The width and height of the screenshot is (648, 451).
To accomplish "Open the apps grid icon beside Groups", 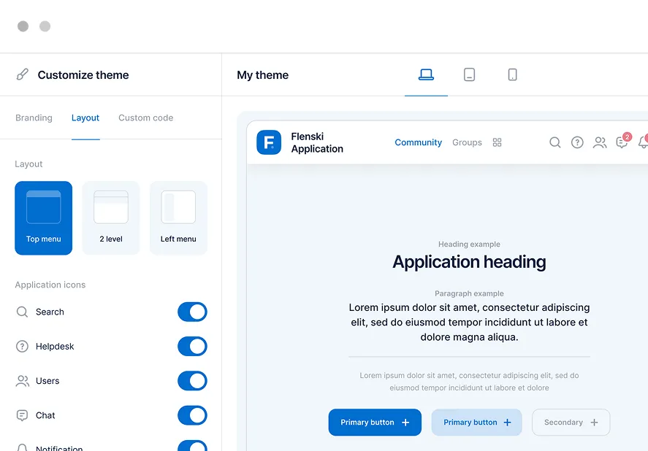I will 497,142.
